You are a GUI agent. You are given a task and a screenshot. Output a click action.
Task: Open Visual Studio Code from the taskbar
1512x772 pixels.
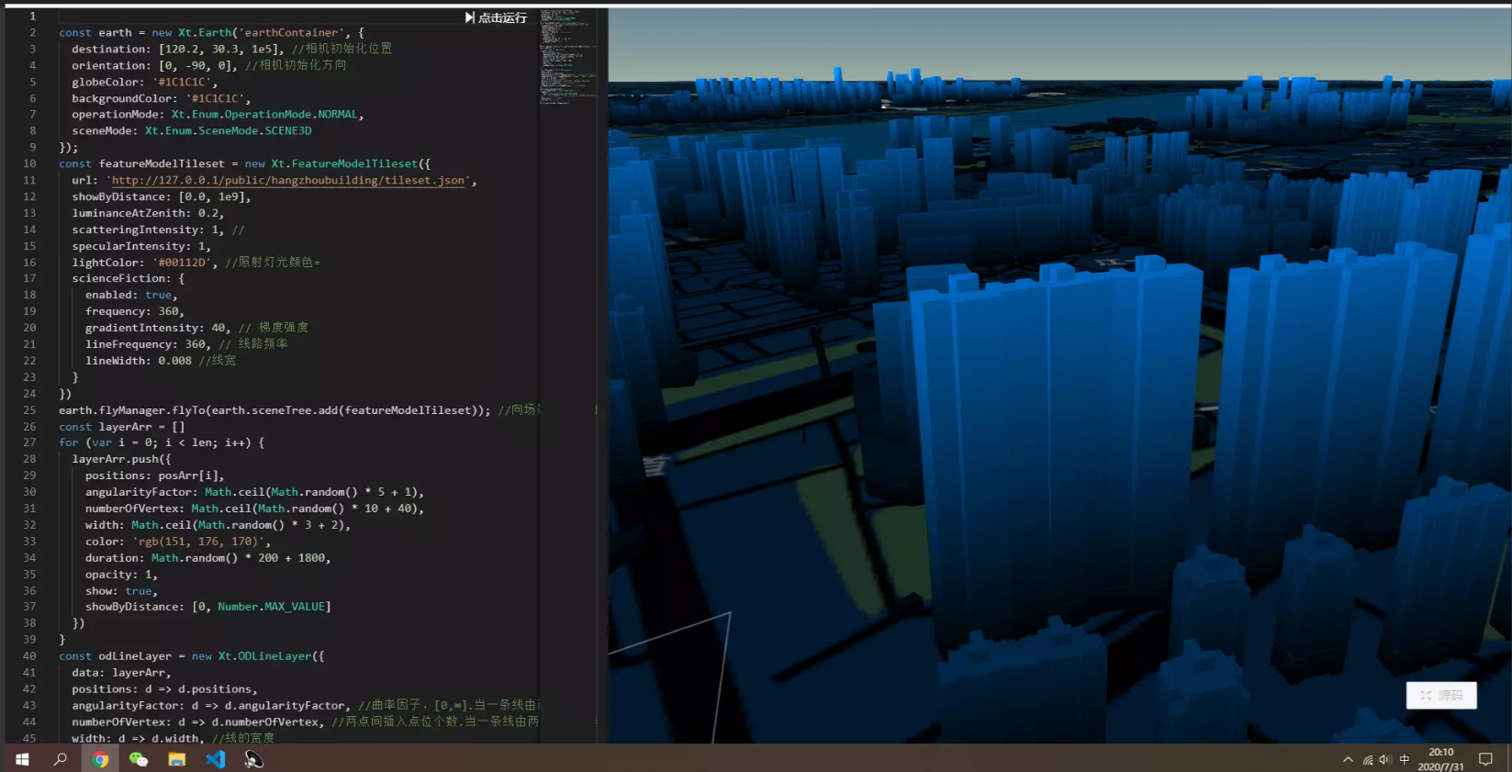click(x=216, y=759)
